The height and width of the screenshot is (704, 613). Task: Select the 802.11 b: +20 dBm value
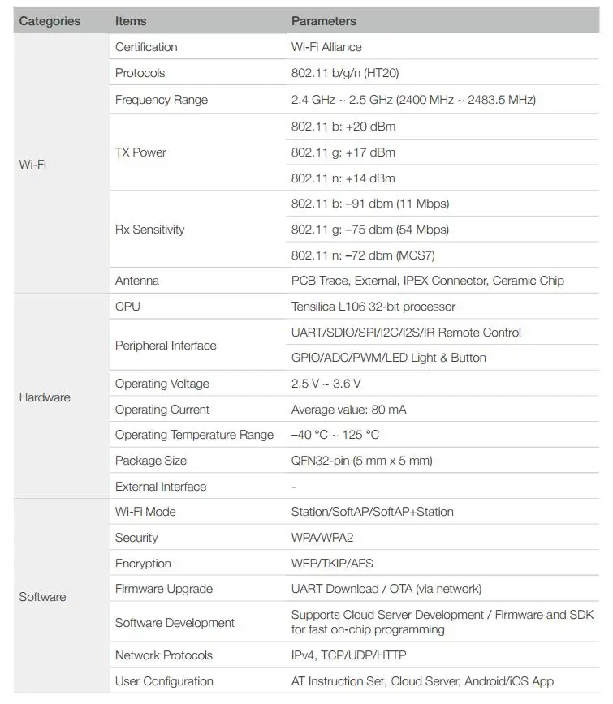343,127
